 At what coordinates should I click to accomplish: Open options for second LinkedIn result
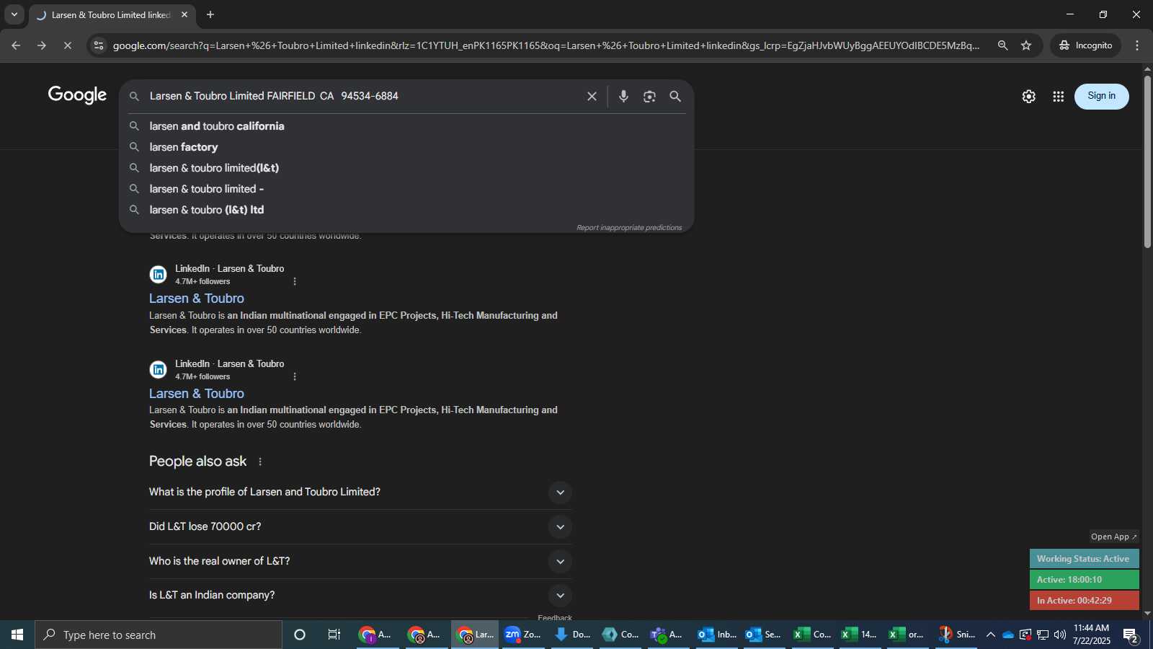[x=295, y=376]
